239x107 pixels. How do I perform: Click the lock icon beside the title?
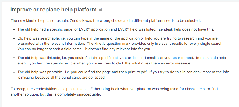tap(101, 10)
